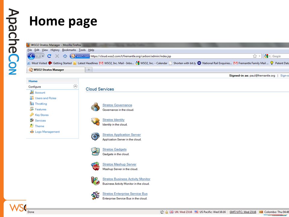
Task: Open the WSO2, Inc. - Calendar bookmark
Action: [151, 63]
